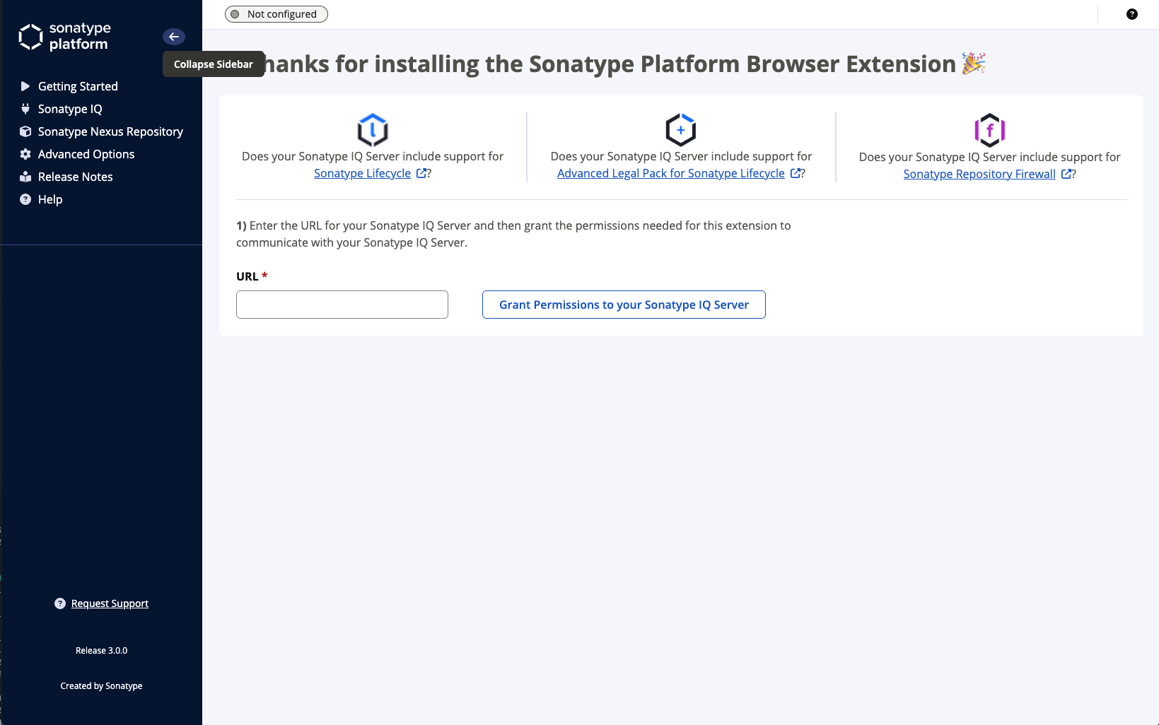This screenshot has width=1159, height=725.
Task: Click the Created by Sonatype text
Action: 102,686
